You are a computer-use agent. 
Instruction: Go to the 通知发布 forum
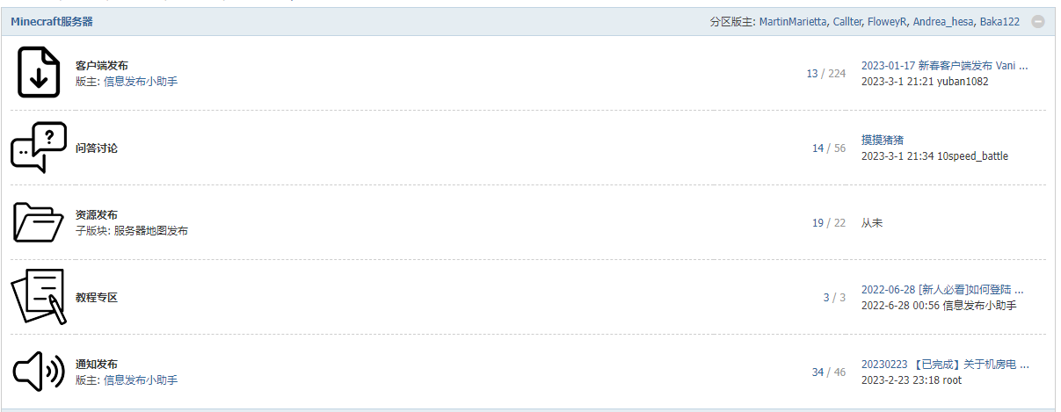(97, 364)
